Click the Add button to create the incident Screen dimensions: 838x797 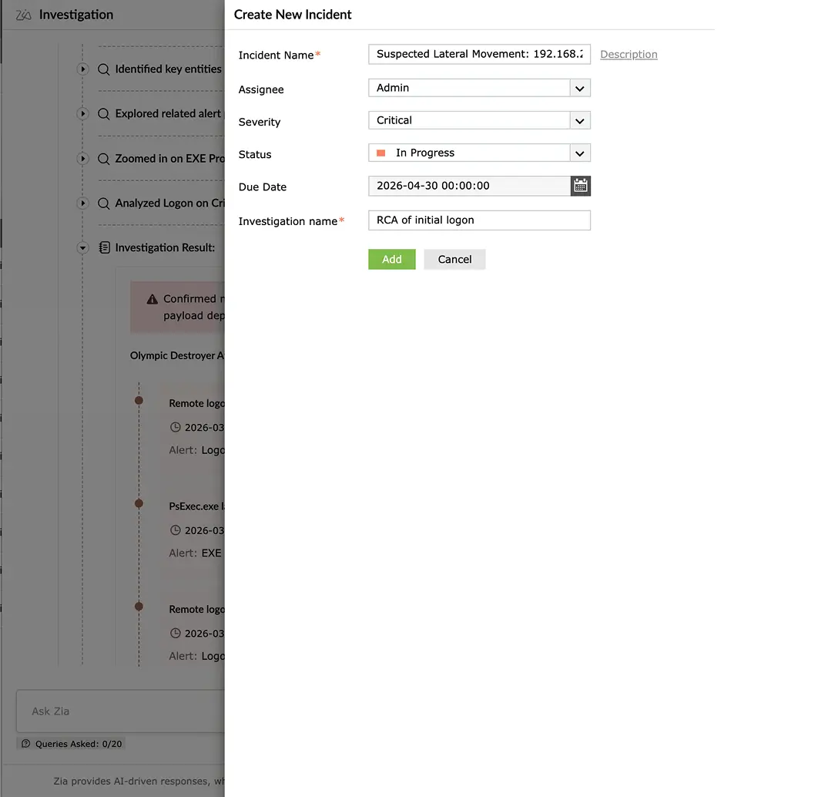(x=391, y=259)
